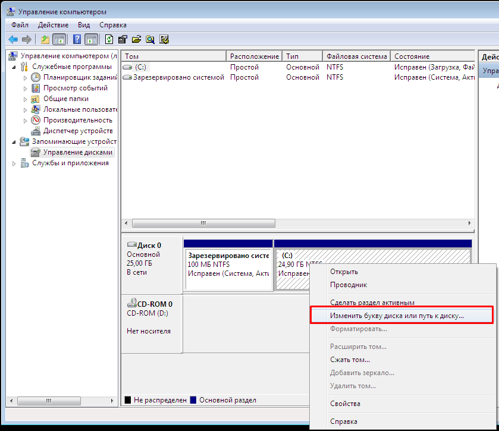
Task: Click the volume list horizontal scrollbar thumb
Action: tap(203, 224)
